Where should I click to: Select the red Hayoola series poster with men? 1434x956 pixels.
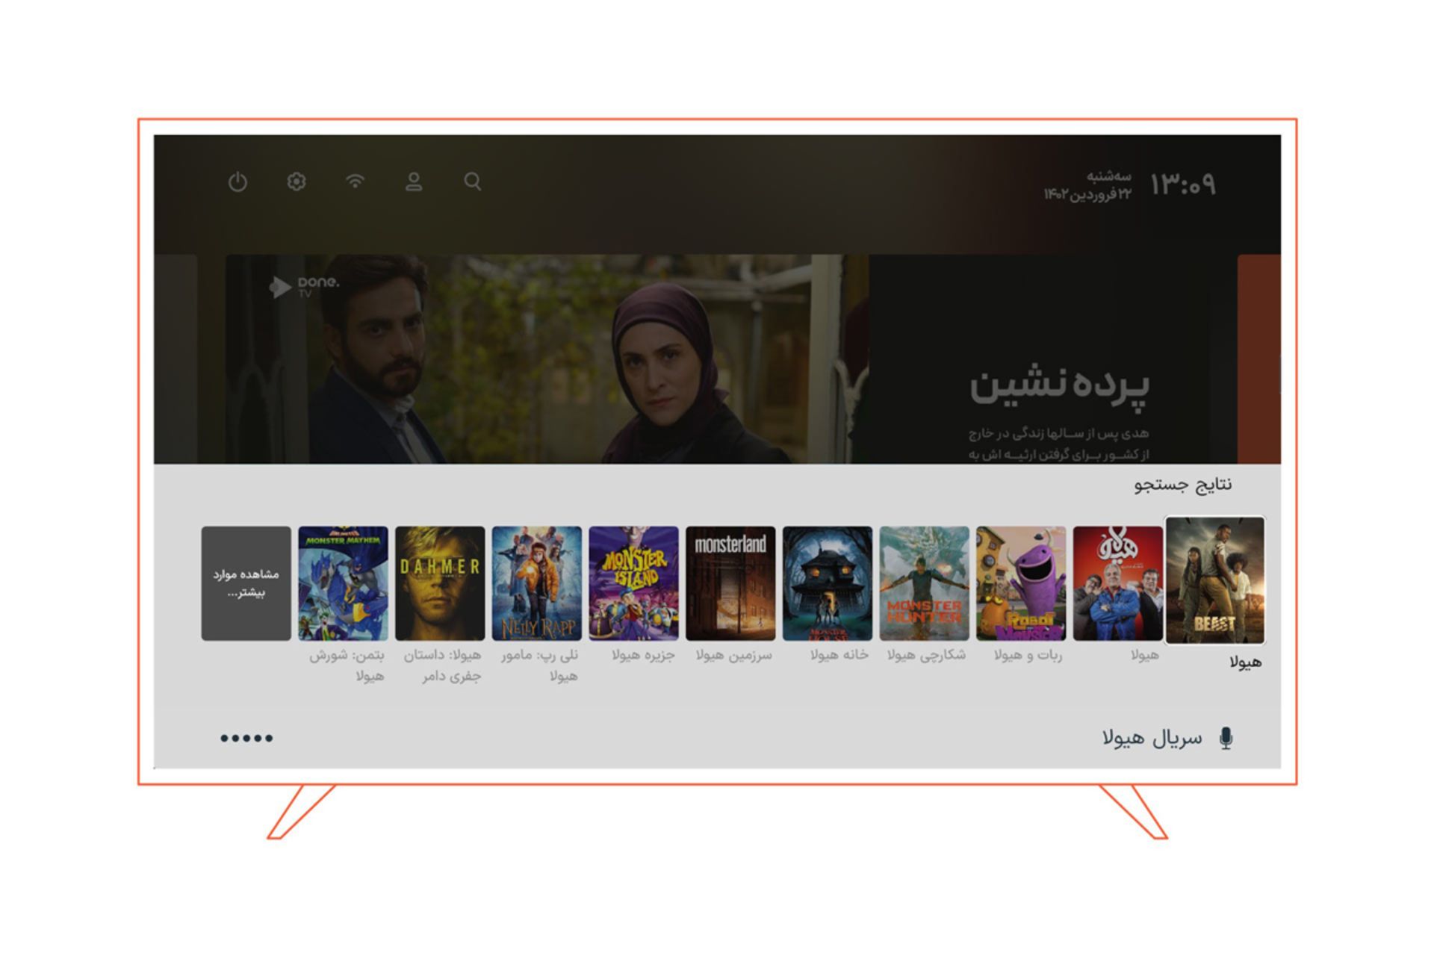pyautogui.click(x=1118, y=583)
